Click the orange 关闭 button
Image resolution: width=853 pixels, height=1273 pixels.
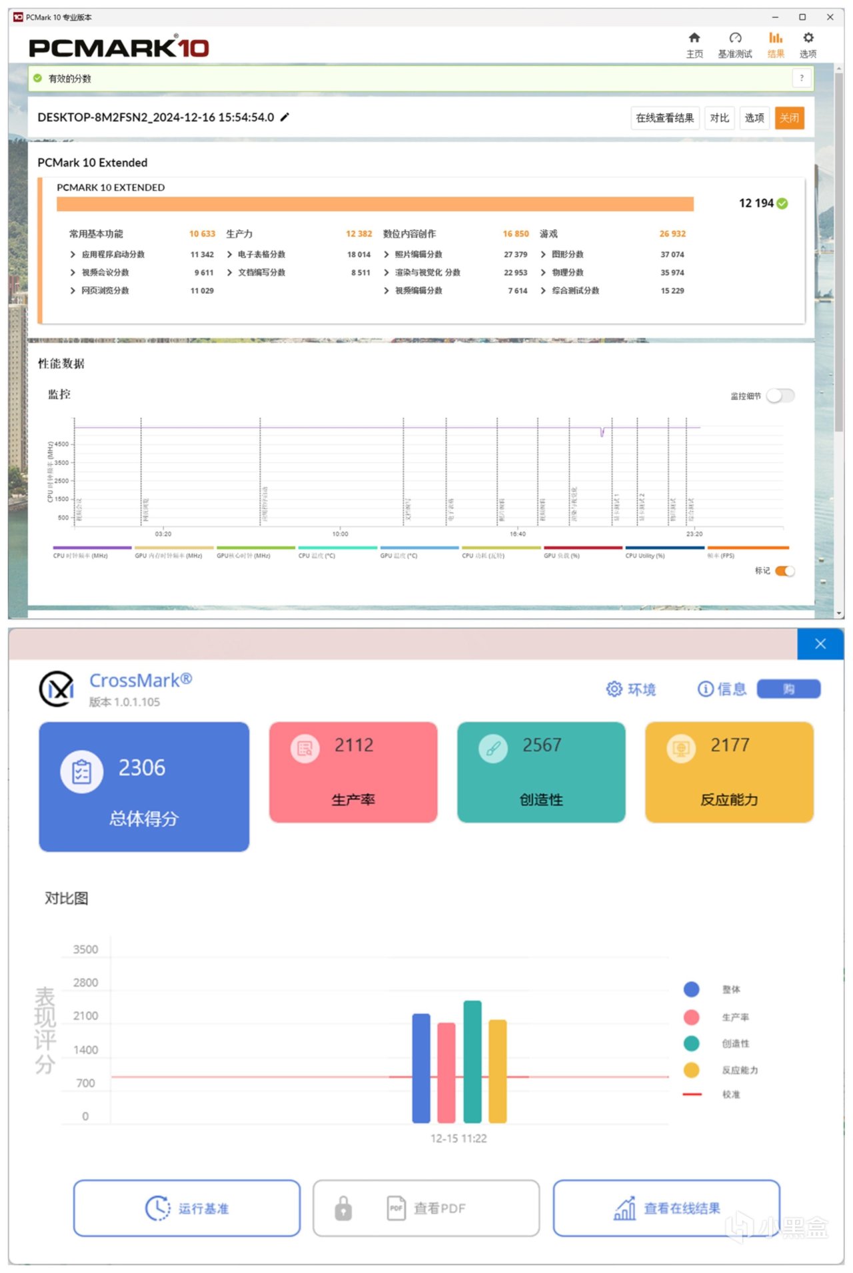pos(790,118)
